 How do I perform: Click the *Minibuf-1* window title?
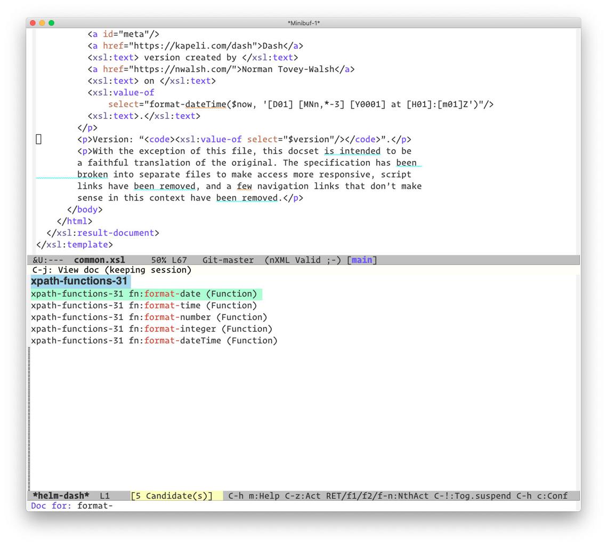tap(304, 23)
